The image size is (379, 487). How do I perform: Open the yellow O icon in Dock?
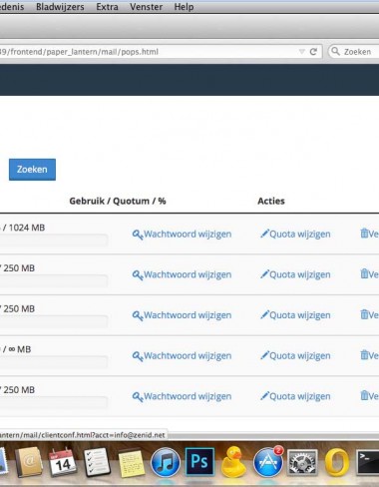click(336, 463)
